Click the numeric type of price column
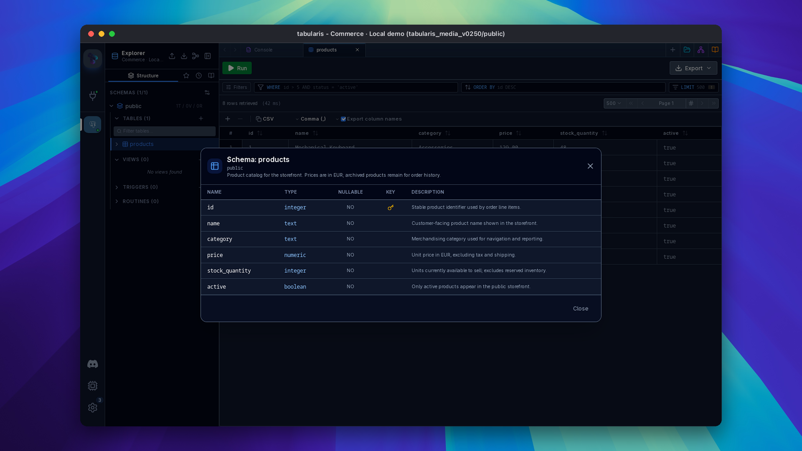 (x=295, y=255)
